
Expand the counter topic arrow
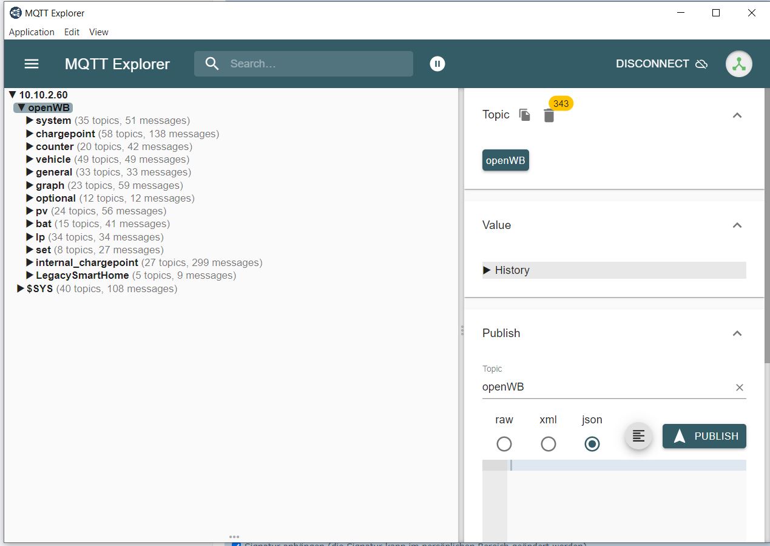click(x=30, y=146)
